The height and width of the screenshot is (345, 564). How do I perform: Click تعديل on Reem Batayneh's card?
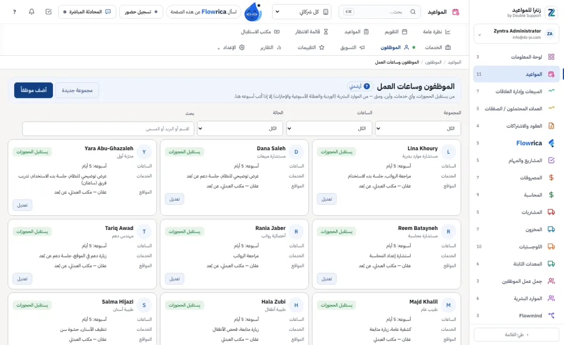[x=327, y=279]
